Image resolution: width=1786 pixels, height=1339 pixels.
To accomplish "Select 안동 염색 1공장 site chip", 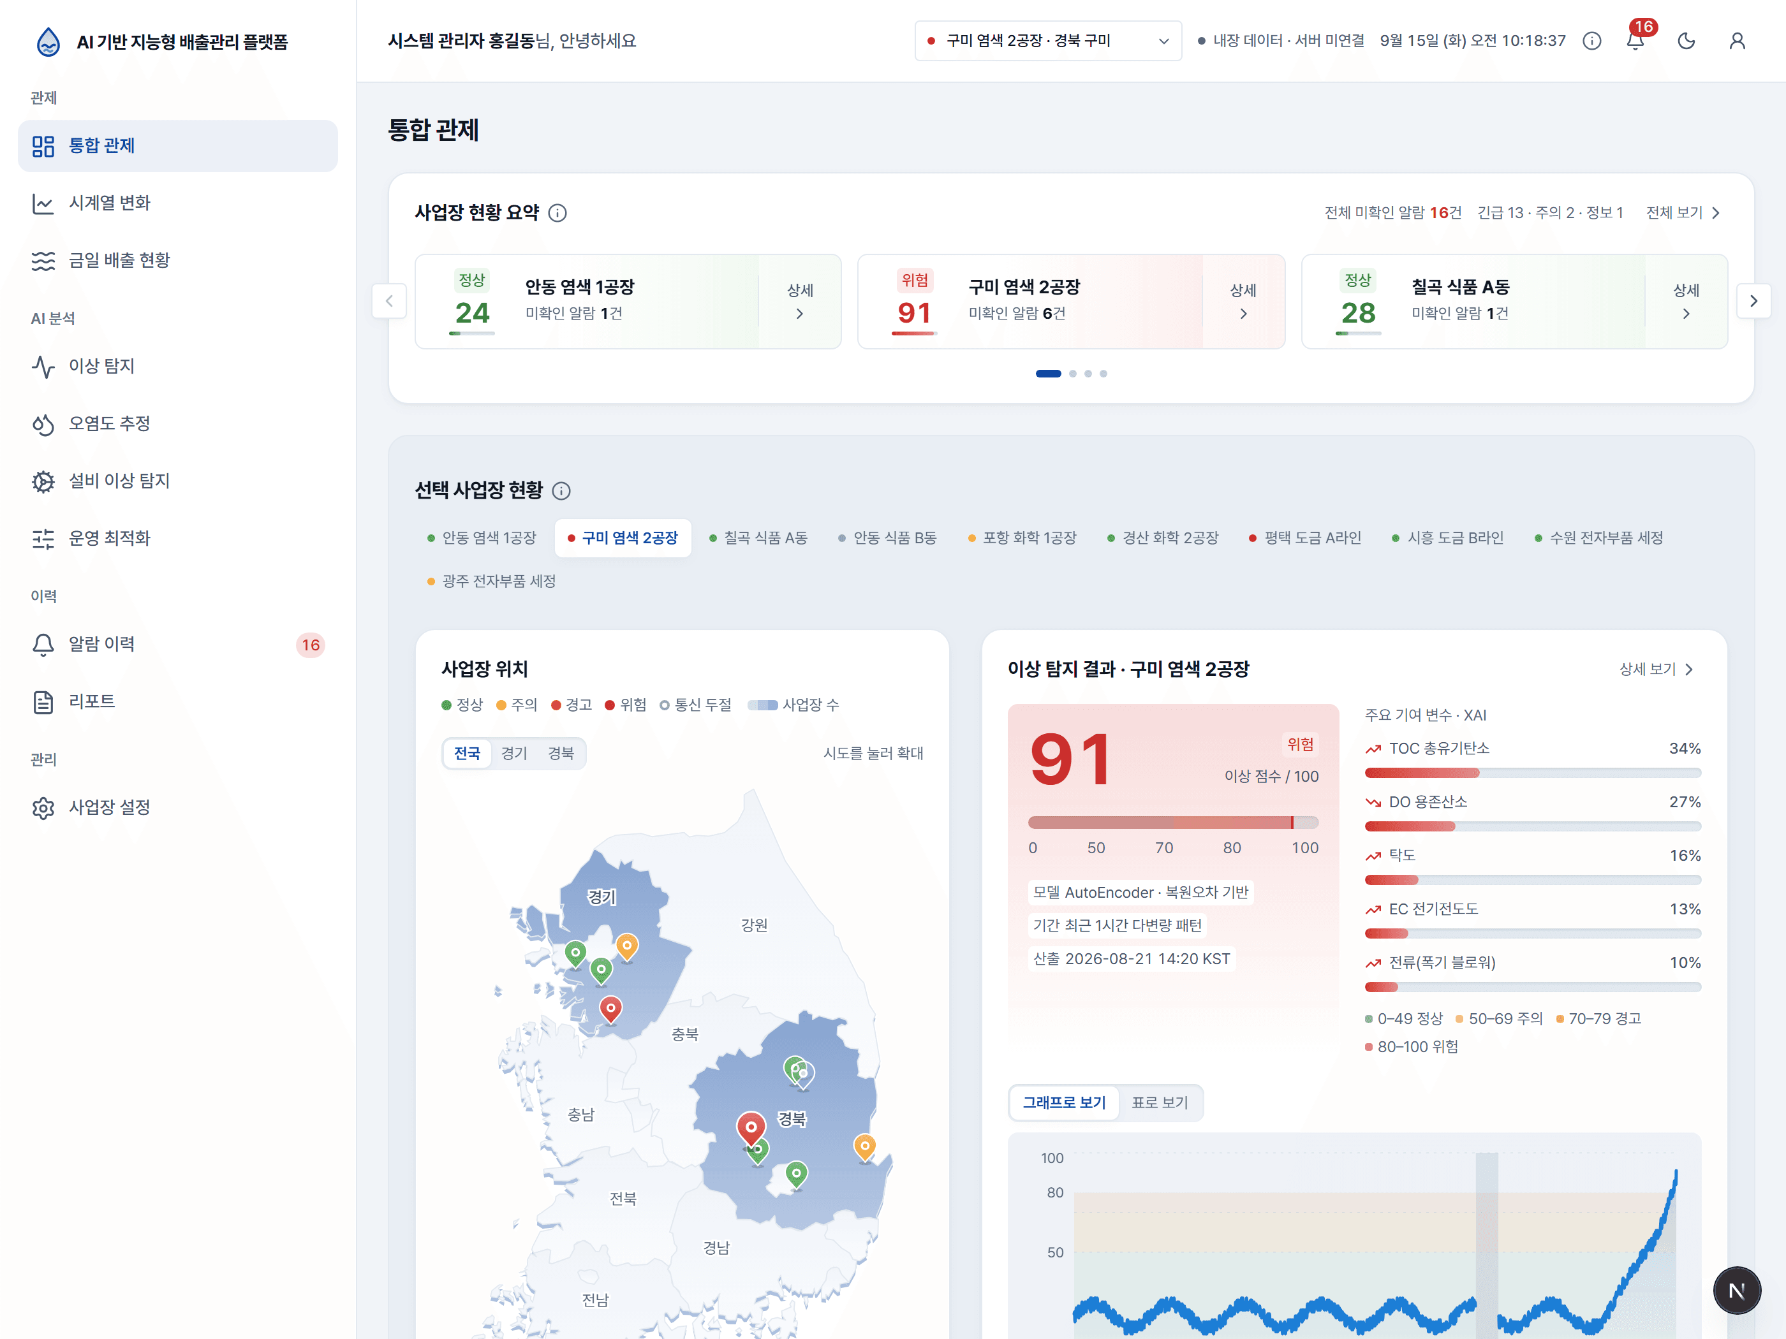I will pyautogui.click(x=482, y=538).
